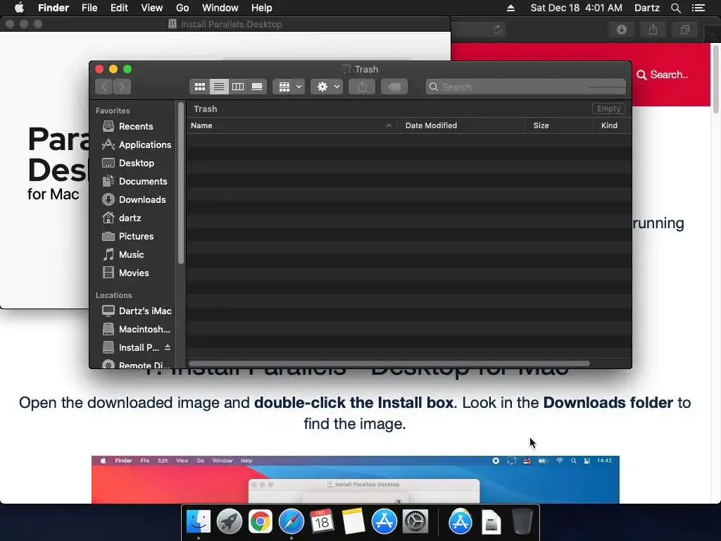
Task: Click the Favorites sidebar section header
Action: click(x=113, y=111)
